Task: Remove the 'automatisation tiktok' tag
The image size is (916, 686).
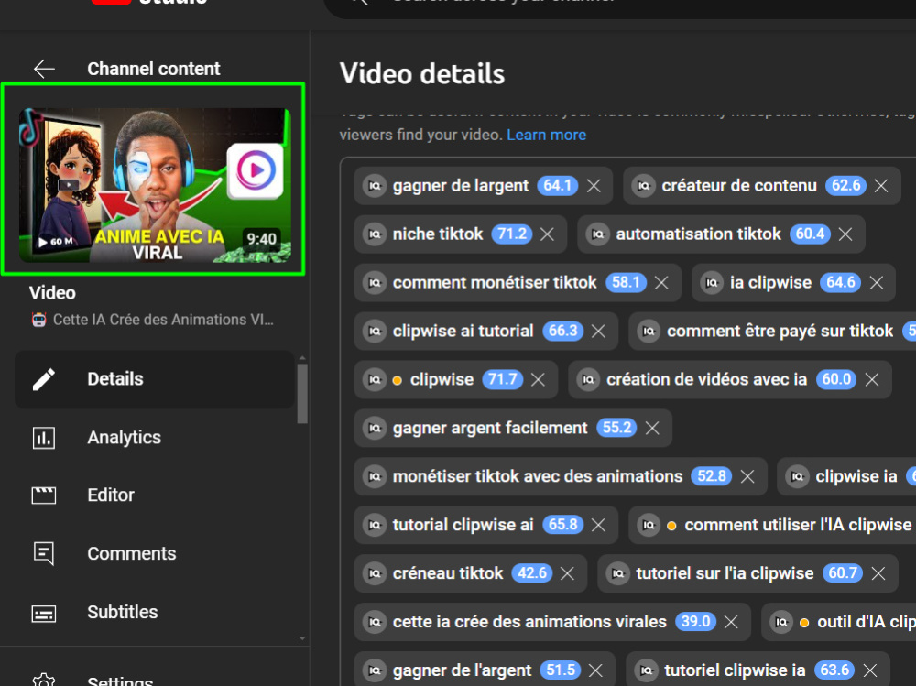Action: coord(845,234)
